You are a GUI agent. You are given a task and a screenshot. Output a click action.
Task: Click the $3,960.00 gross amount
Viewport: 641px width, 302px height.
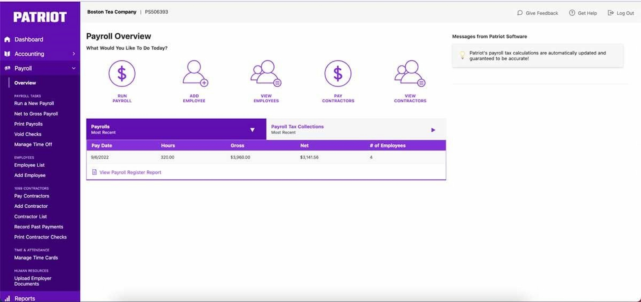240,157
